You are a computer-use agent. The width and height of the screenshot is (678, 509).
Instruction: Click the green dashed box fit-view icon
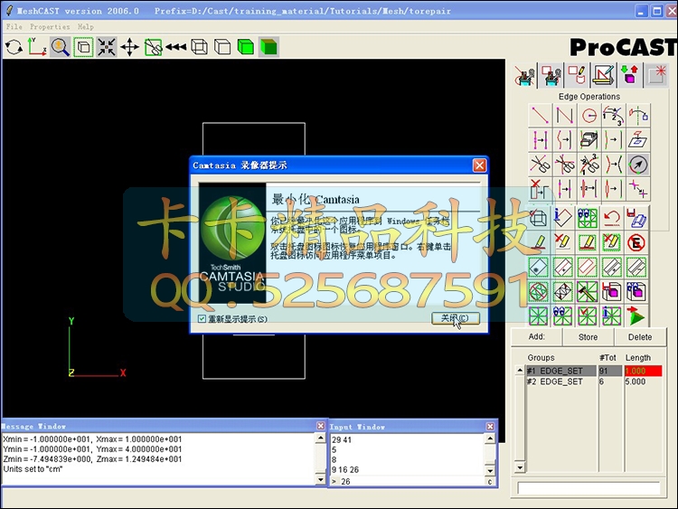(x=83, y=47)
